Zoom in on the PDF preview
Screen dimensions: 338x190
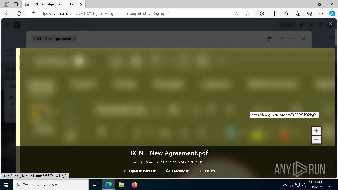316,131
